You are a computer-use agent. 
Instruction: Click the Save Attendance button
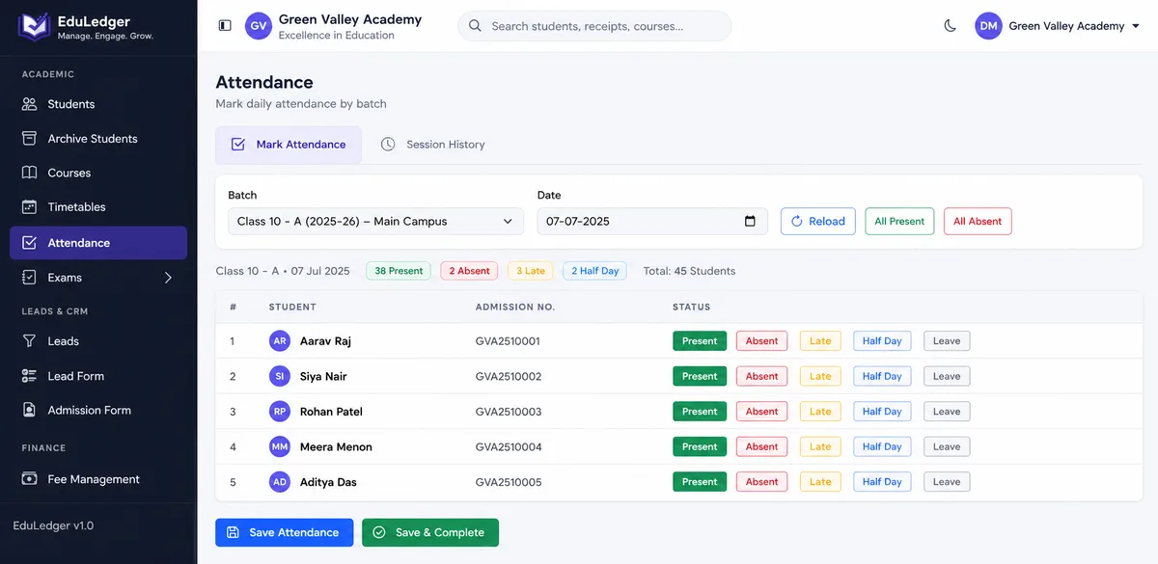click(x=284, y=532)
